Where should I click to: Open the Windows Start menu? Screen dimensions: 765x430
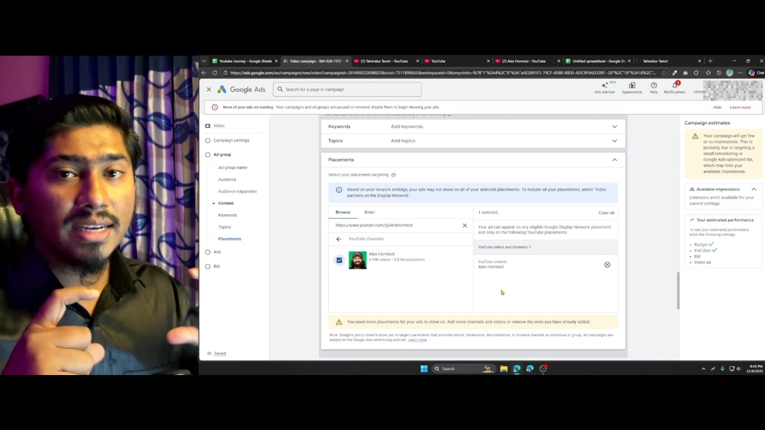tap(424, 368)
